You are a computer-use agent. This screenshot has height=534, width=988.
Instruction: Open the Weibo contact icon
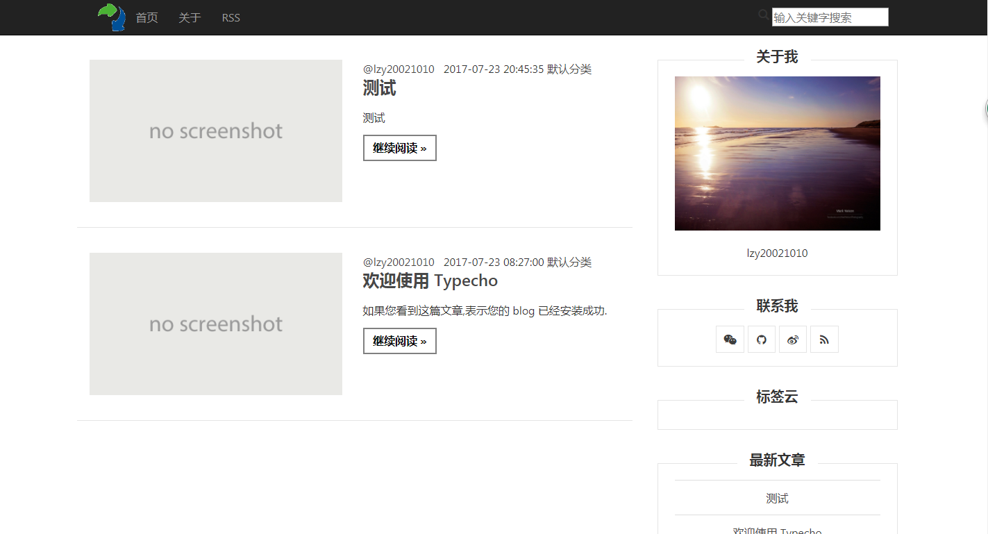click(x=793, y=340)
